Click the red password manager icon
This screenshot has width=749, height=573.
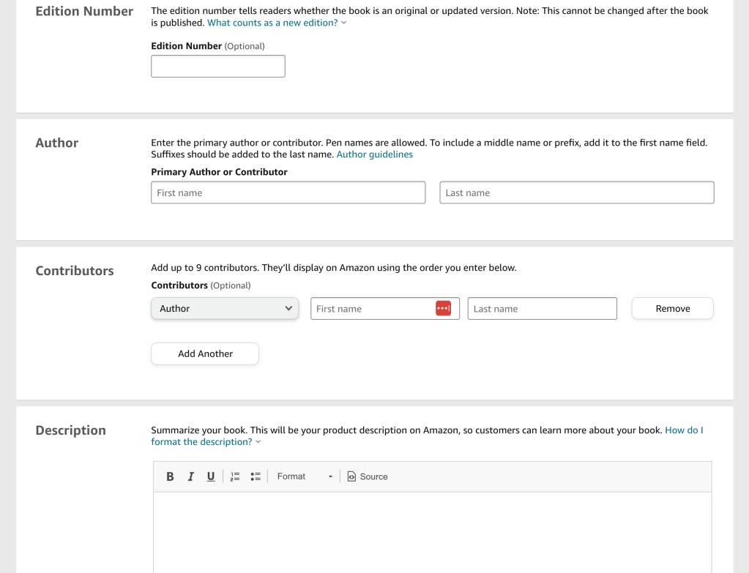click(x=443, y=309)
